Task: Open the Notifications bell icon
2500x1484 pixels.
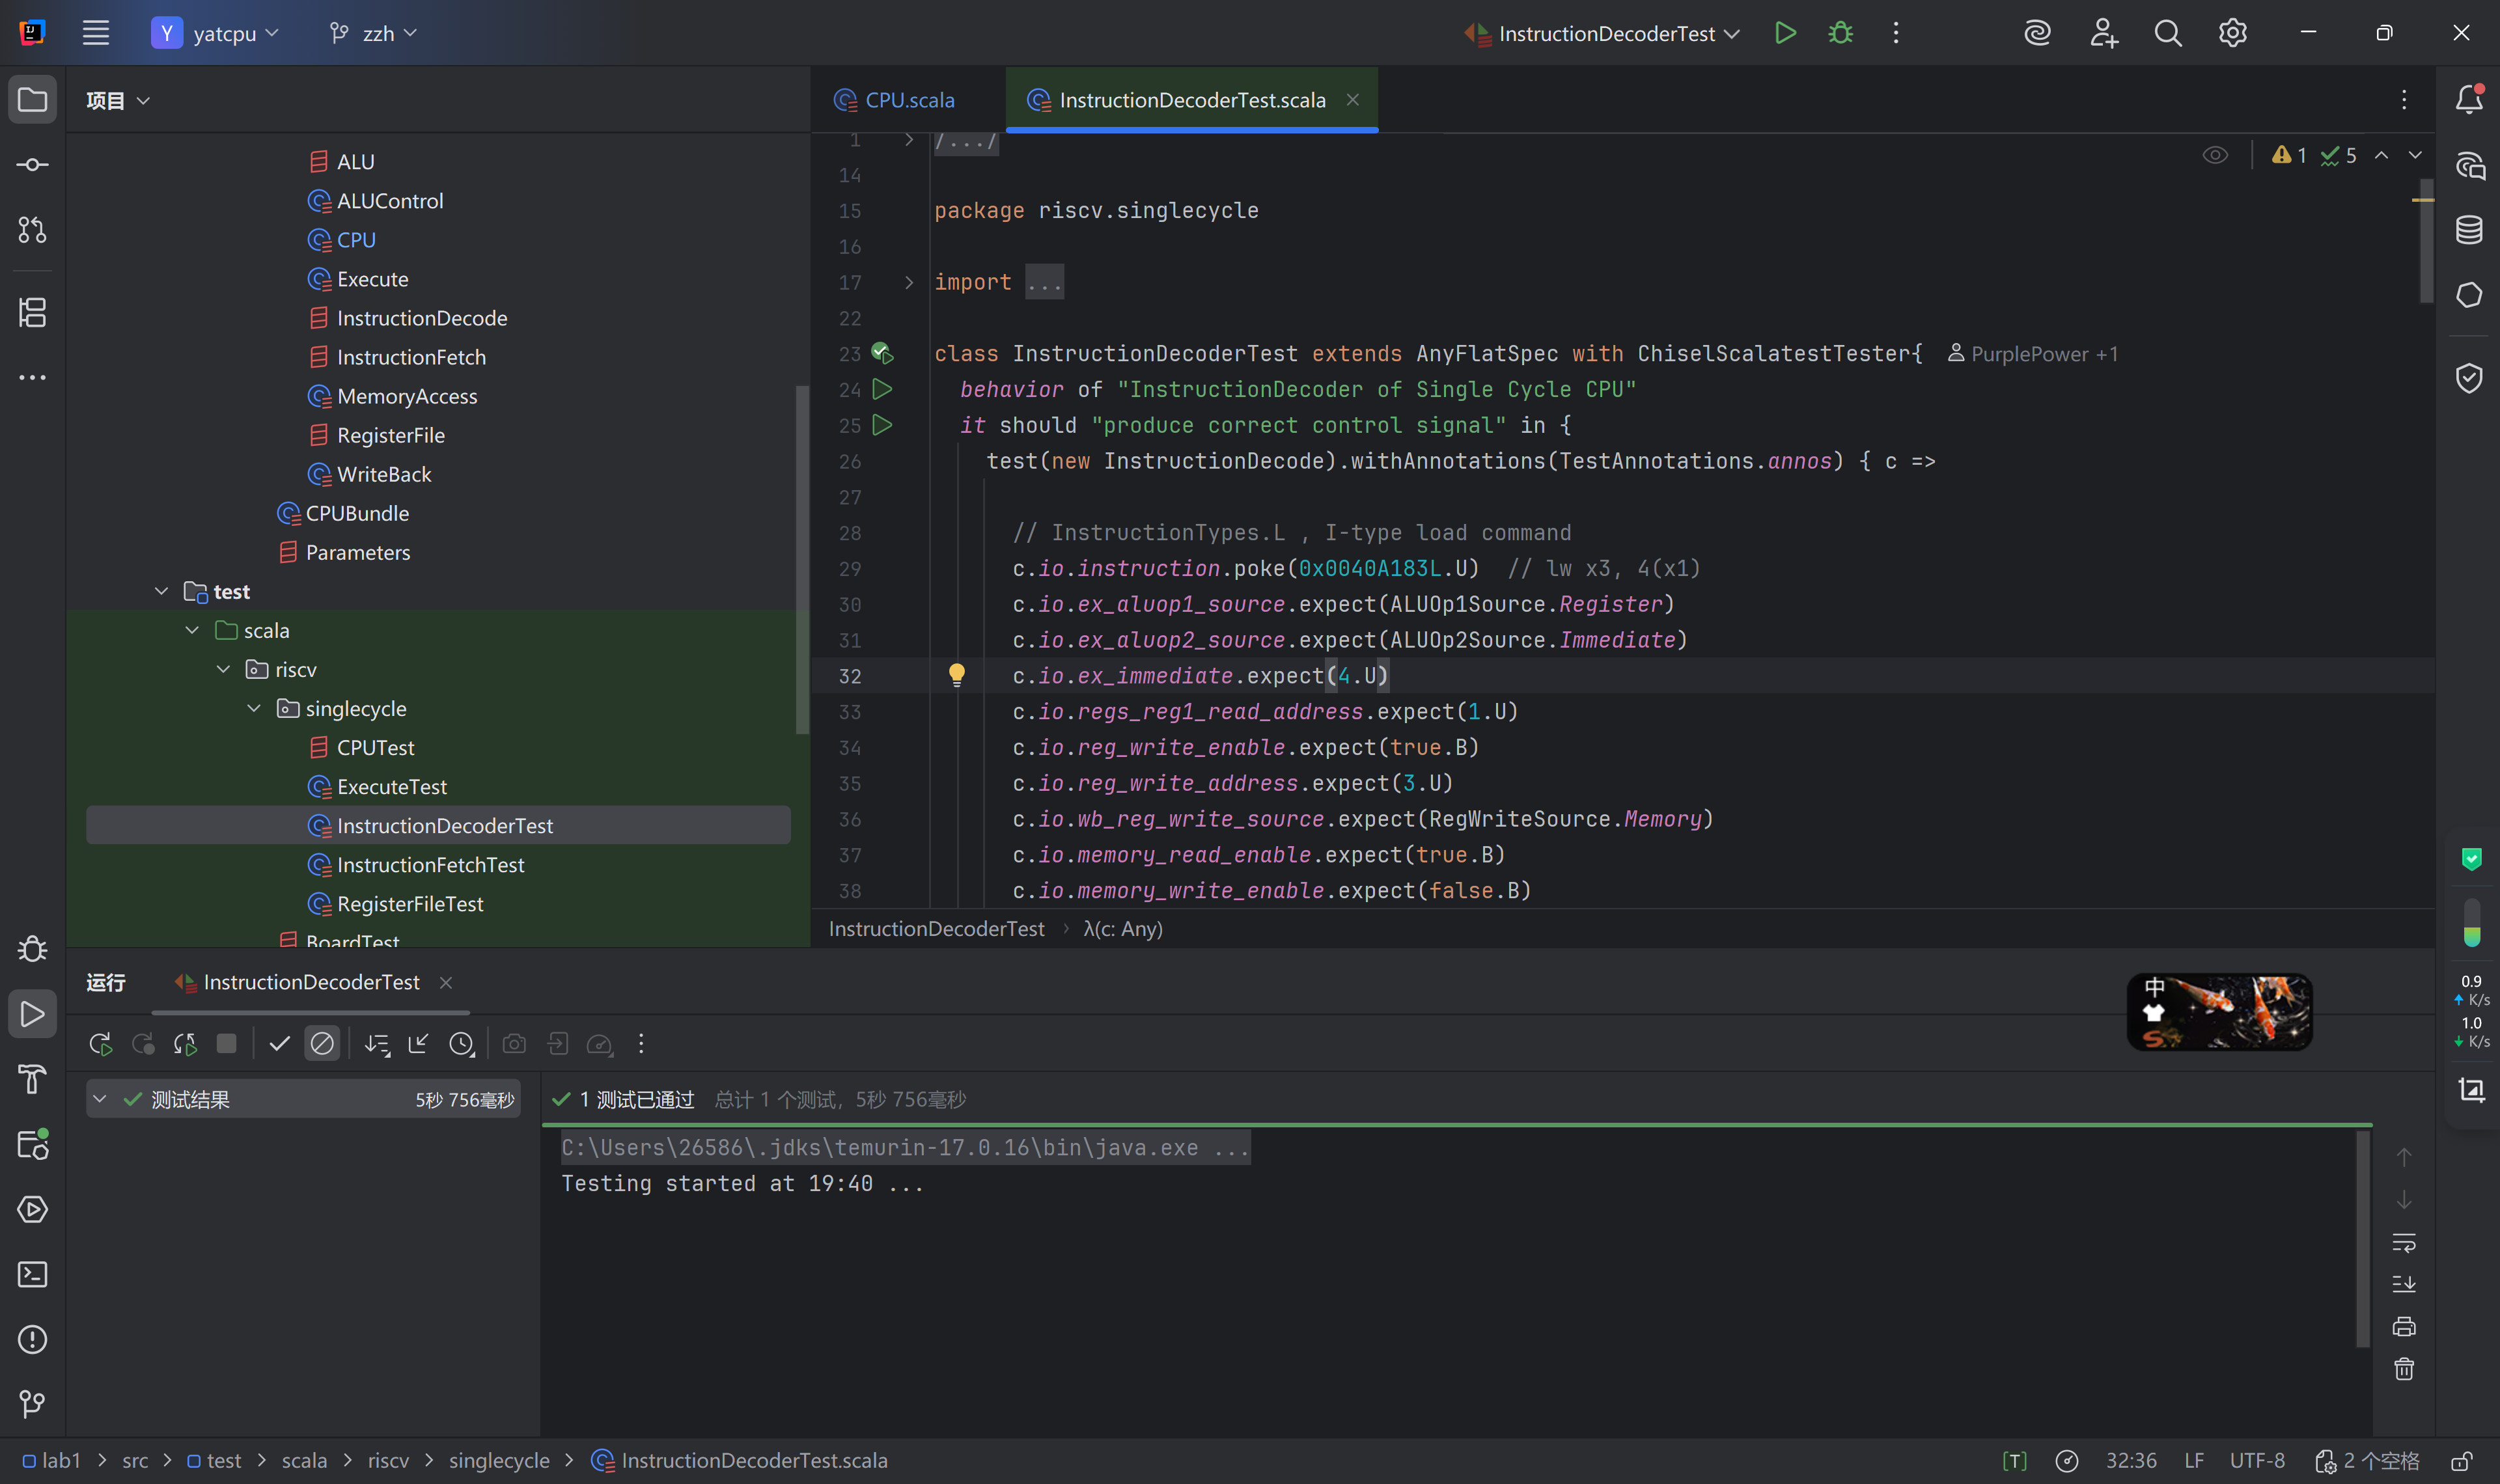Action: pos(2469,99)
